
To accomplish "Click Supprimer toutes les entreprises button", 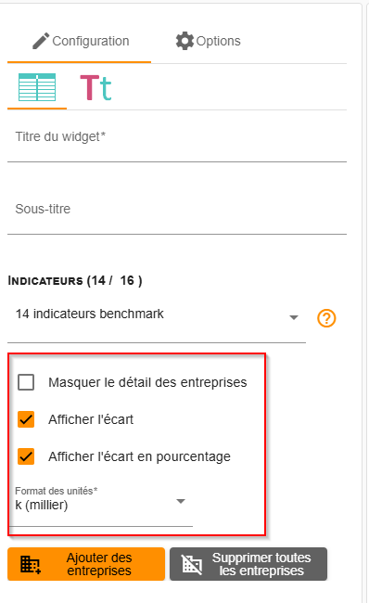I will click(x=248, y=564).
